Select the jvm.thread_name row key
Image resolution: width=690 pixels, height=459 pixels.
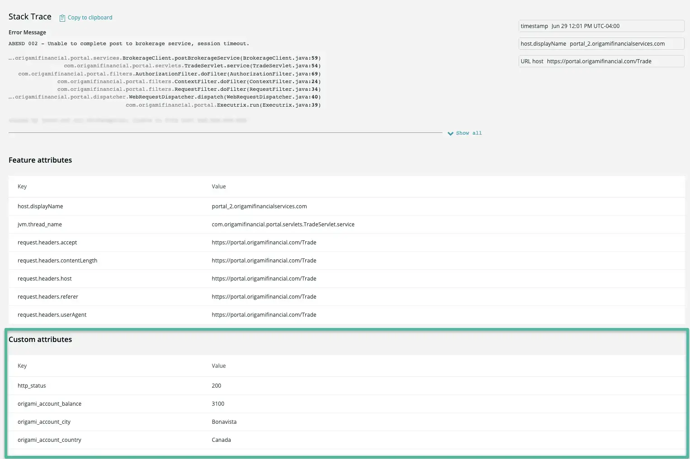pyautogui.click(x=40, y=225)
